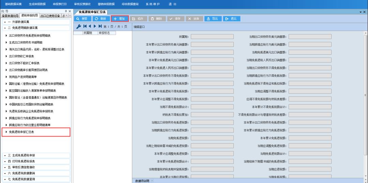Expand section 五 审核反馈信息接收
The image size is (368, 183).
pos(36,167)
